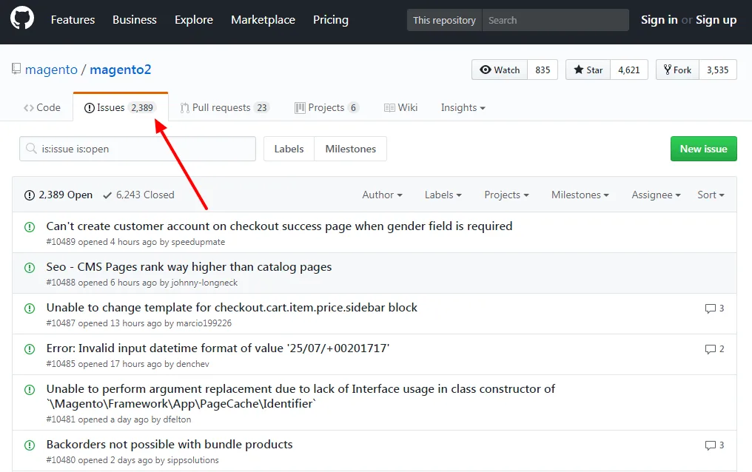Click author denchev
This screenshot has height=472, width=752.
coord(192,364)
